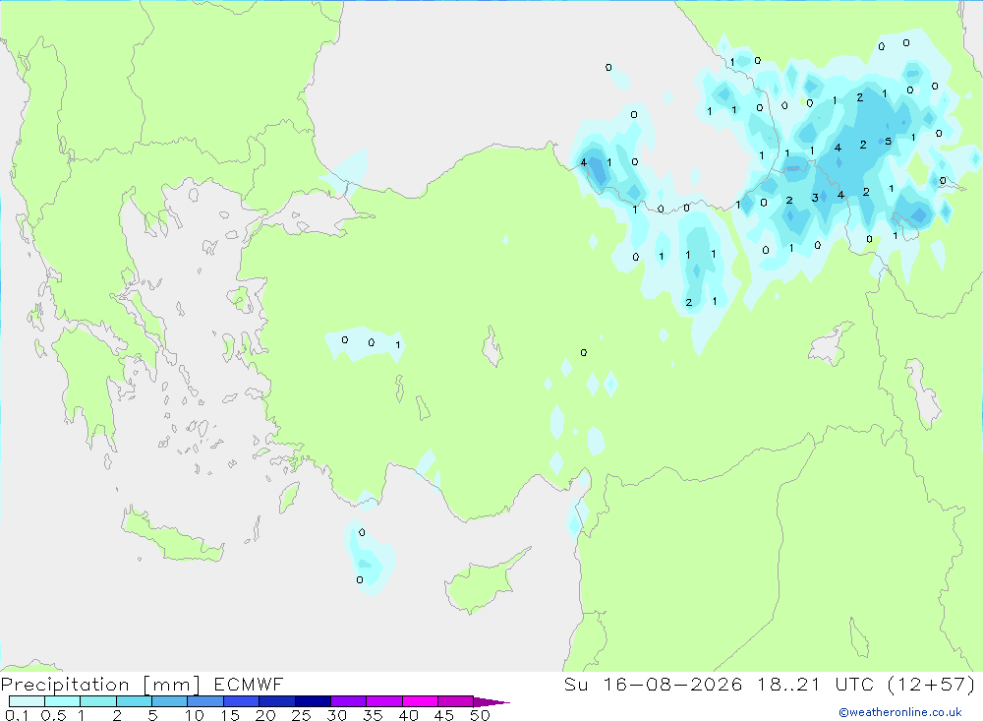Click the legend label "50"

(x=480, y=715)
